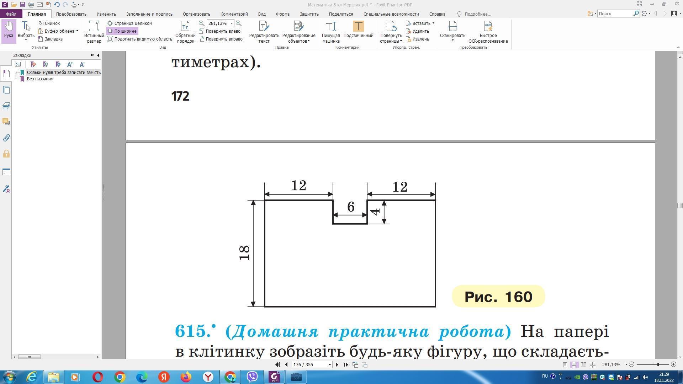
Task: Expand the Insert (Вставить) dropdown
Action: click(433, 23)
